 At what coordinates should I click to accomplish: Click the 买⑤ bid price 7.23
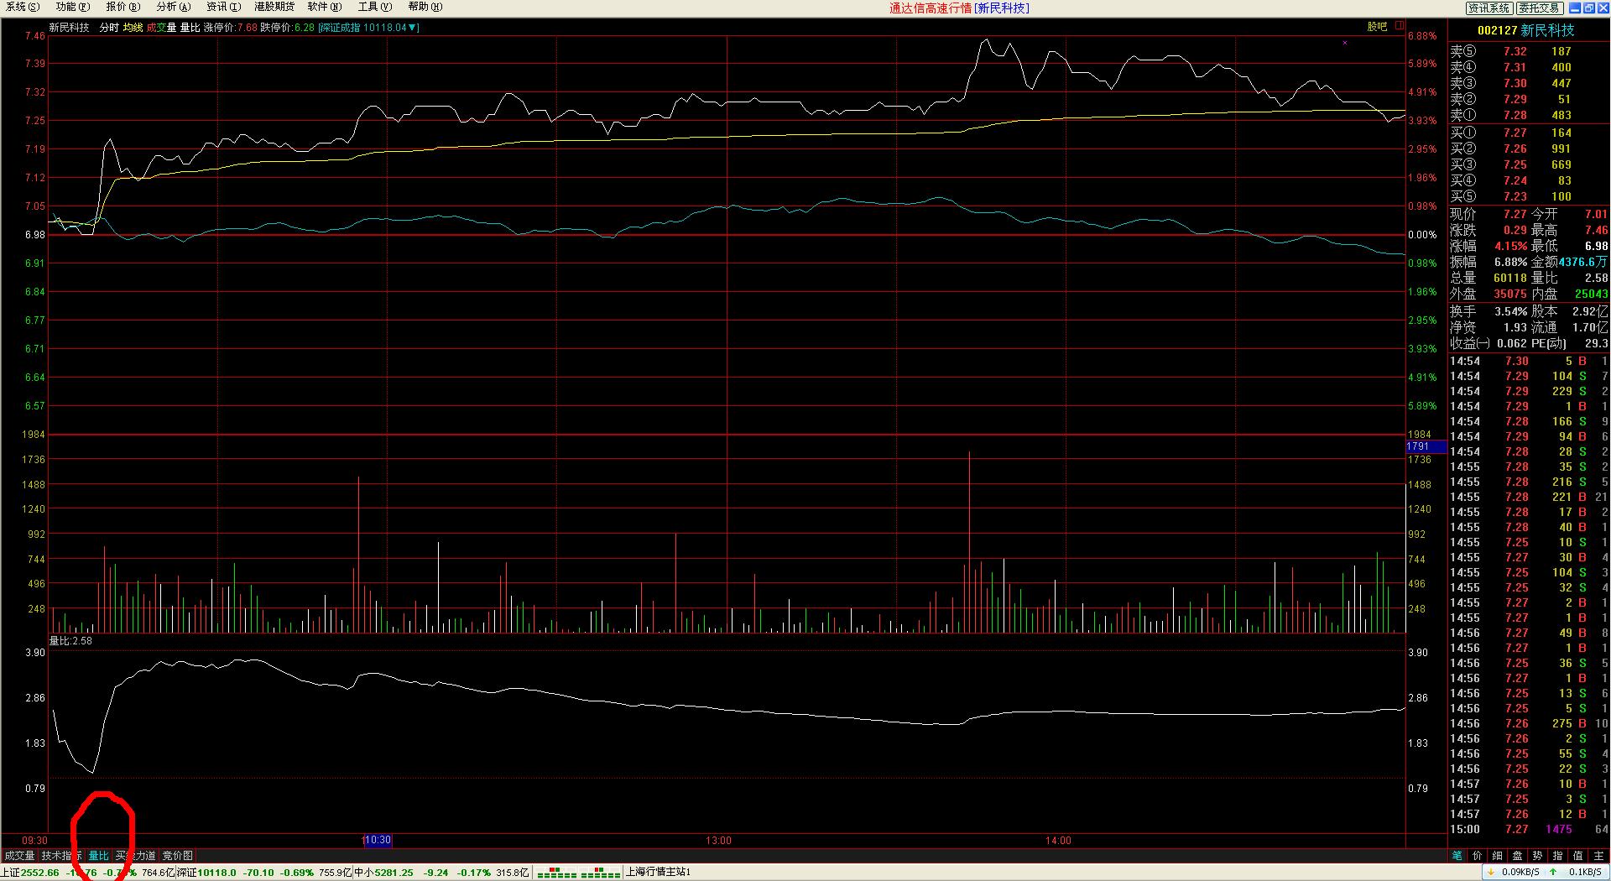pos(1515,196)
